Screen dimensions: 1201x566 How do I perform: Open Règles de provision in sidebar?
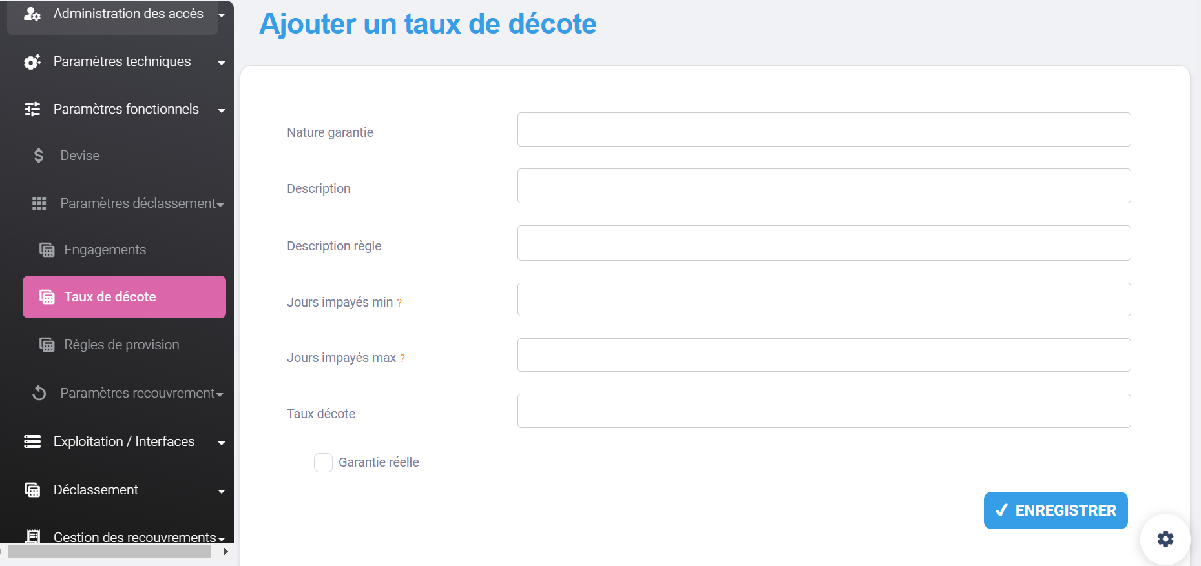[121, 345]
